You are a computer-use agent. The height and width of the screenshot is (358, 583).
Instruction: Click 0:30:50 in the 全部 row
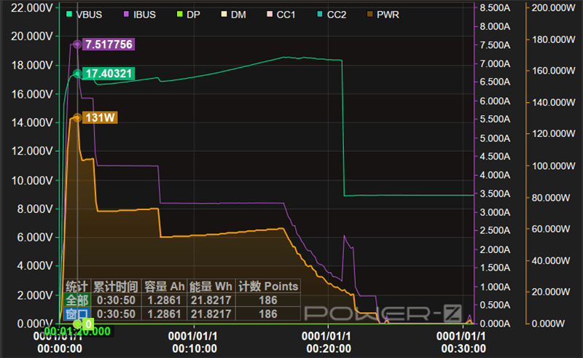pyautogui.click(x=116, y=300)
